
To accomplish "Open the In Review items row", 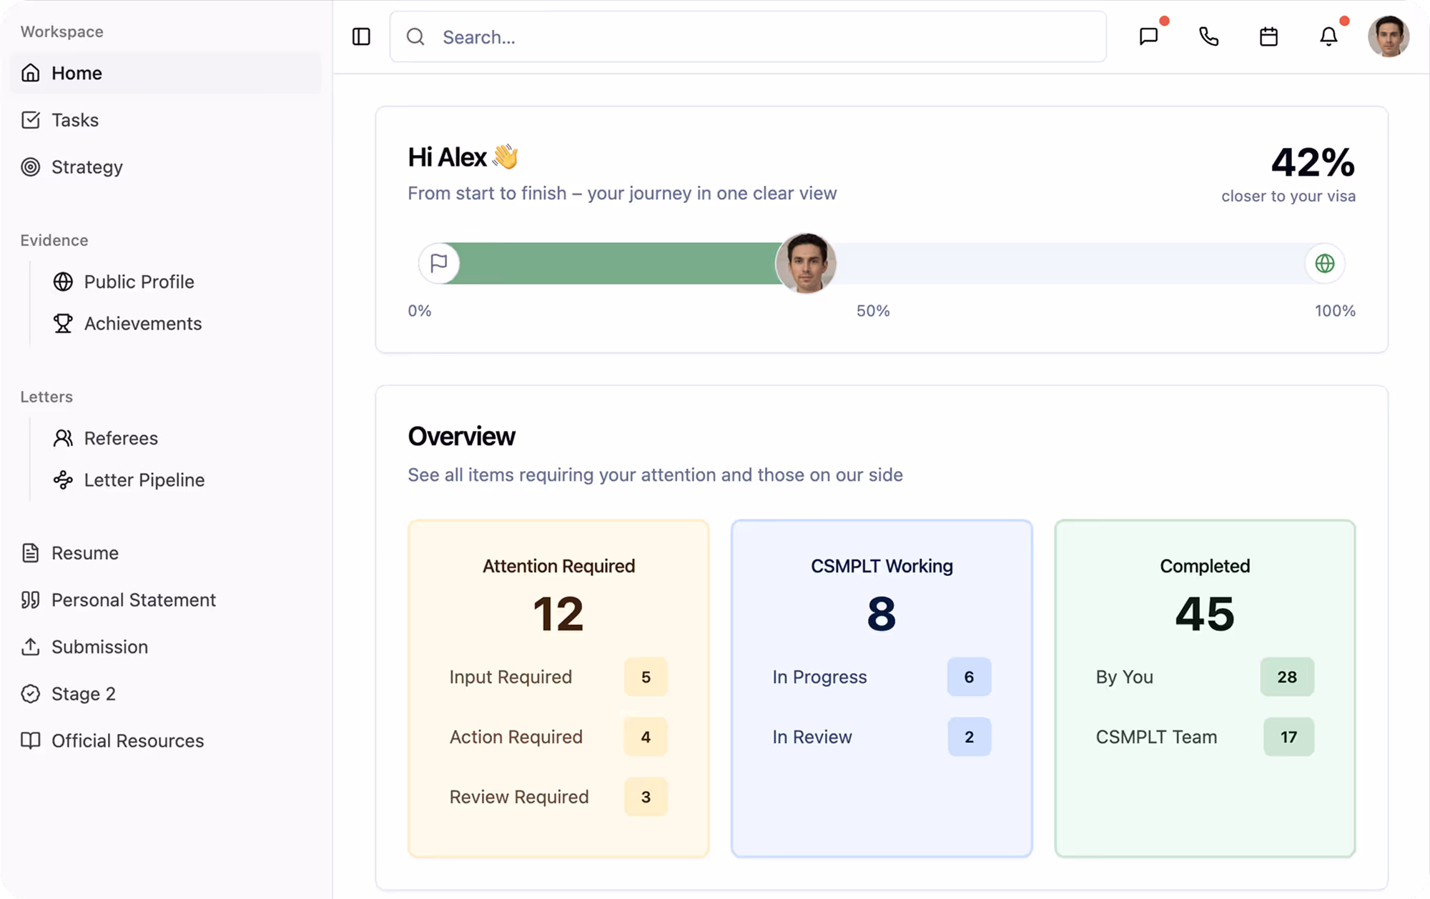I will [x=881, y=737].
